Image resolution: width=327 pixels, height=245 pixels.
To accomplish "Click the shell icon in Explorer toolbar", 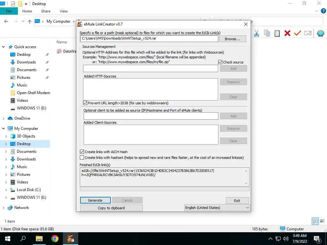I will tap(320, 33).
